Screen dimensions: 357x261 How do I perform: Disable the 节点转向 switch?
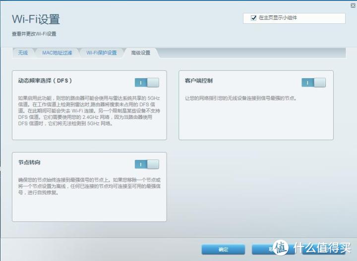coord(147,164)
